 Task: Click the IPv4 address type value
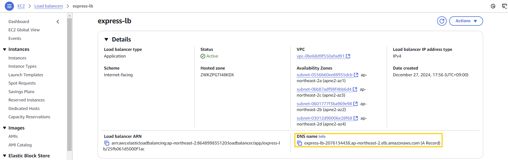(397, 56)
